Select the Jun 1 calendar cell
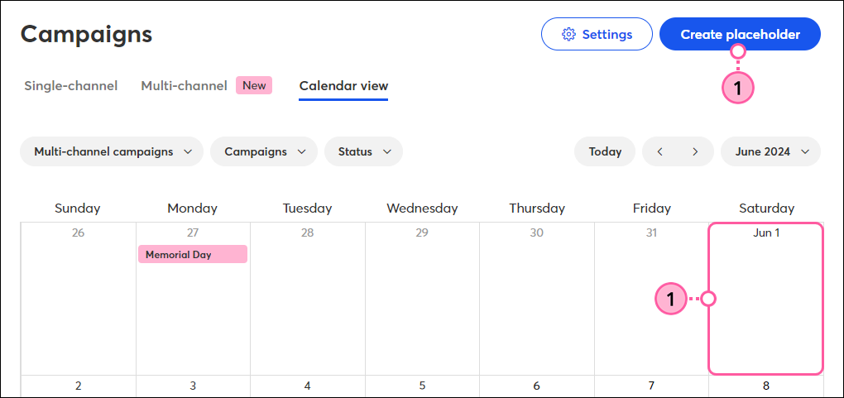The image size is (844, 398). pyautogui.click(x=766, y=299)
